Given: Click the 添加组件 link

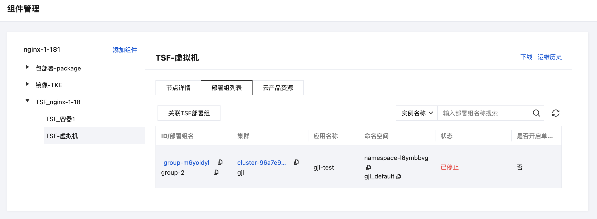Looking at the screenshot, I should click(x=125, y=50).
